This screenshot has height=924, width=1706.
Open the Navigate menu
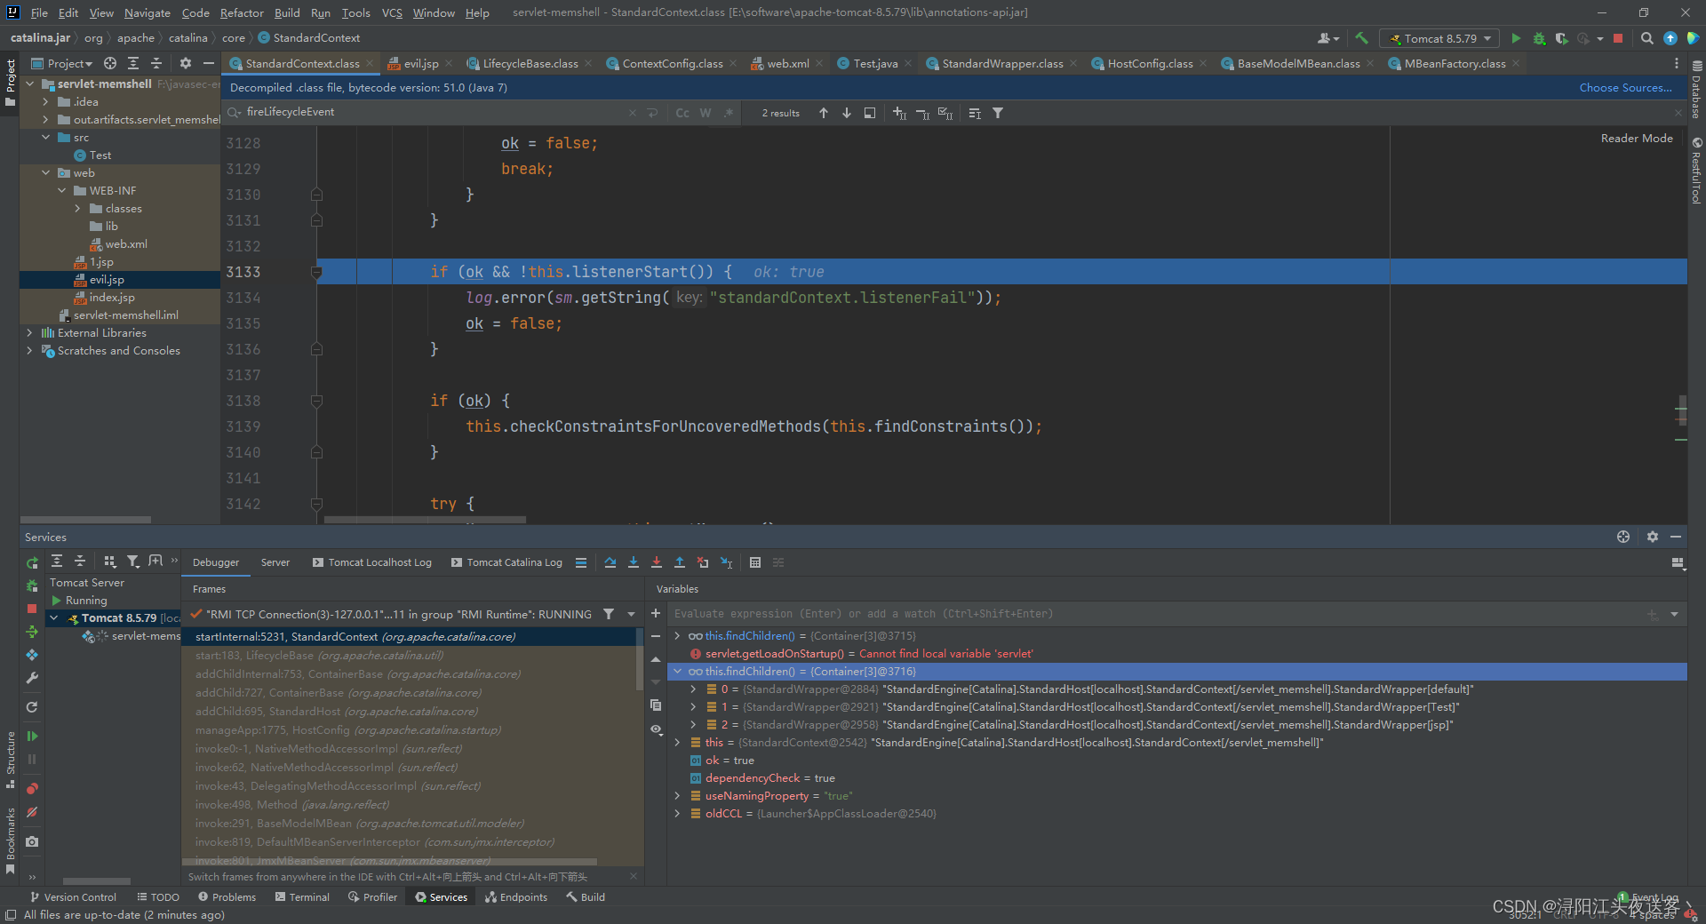[x=147, y=12]
